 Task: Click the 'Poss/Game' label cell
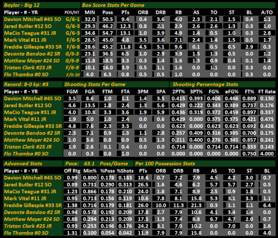point(114,164)
